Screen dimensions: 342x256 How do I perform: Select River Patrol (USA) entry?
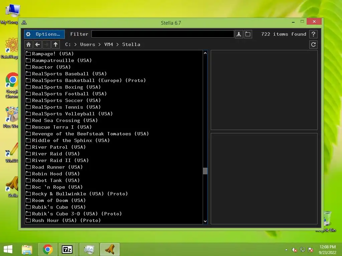(114, 147)
